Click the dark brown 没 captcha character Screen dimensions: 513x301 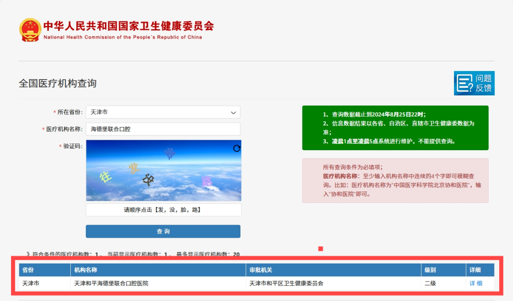149,180
